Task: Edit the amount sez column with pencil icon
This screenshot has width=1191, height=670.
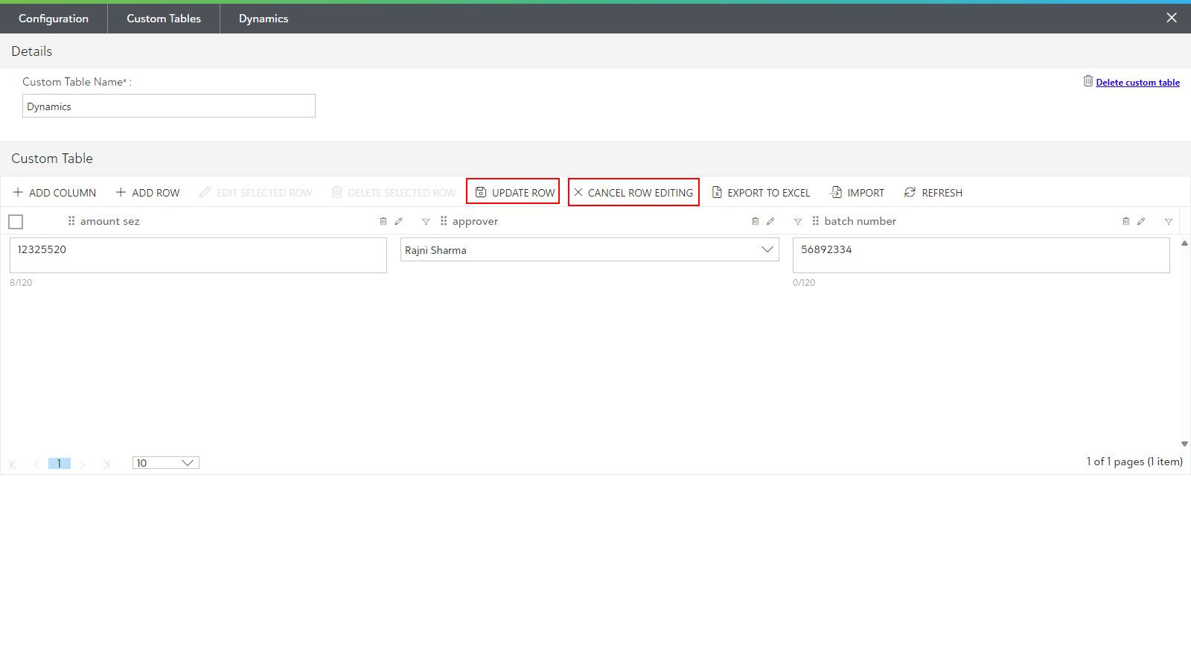Action: tap(398, 221)
